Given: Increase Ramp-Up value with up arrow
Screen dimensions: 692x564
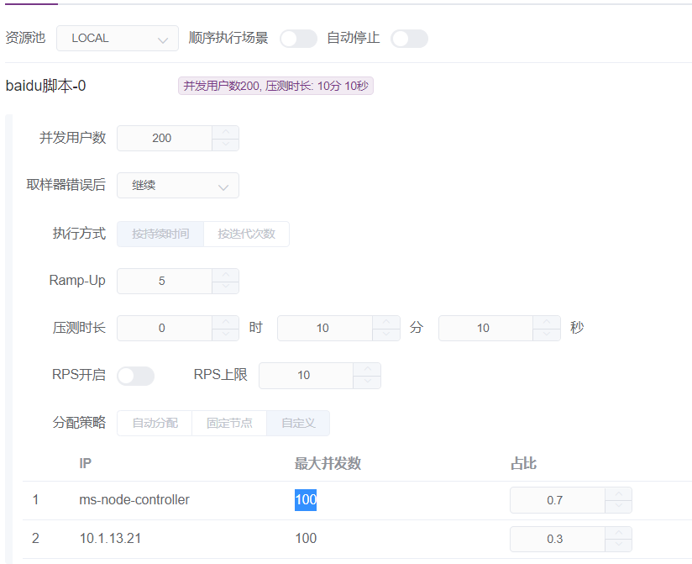Looking at the screenshot, I should click(226, 275).
